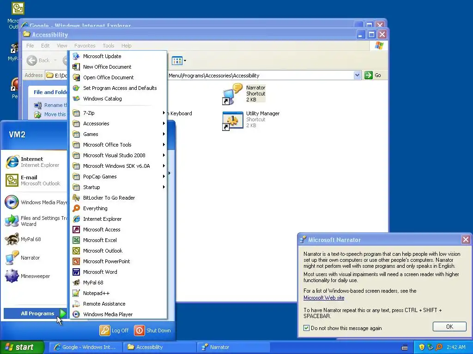This screenshot has height=354, width=473.
Task: Open Set Program Access and Defaults
Action: tap(118, 88)
